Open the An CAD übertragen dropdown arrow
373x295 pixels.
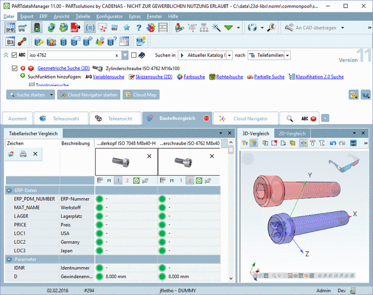pos(343,27)
